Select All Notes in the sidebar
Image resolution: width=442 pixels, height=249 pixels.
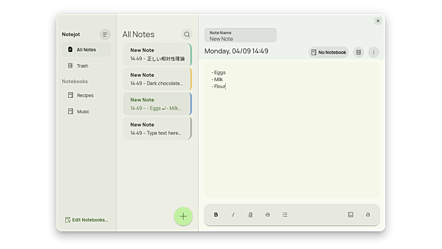(86, 50)
